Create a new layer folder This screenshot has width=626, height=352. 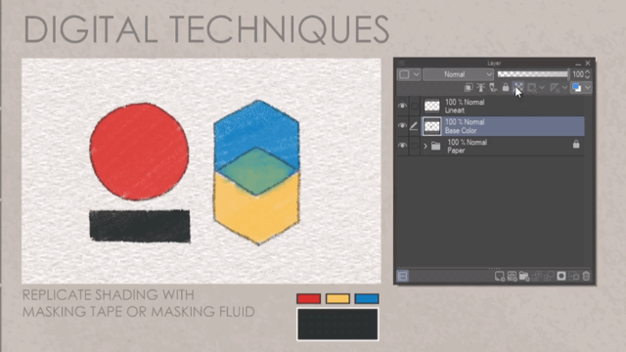click(x=524, y=276)
